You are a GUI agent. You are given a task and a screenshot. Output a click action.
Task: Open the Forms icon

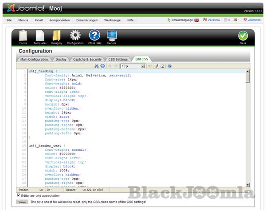23,36
